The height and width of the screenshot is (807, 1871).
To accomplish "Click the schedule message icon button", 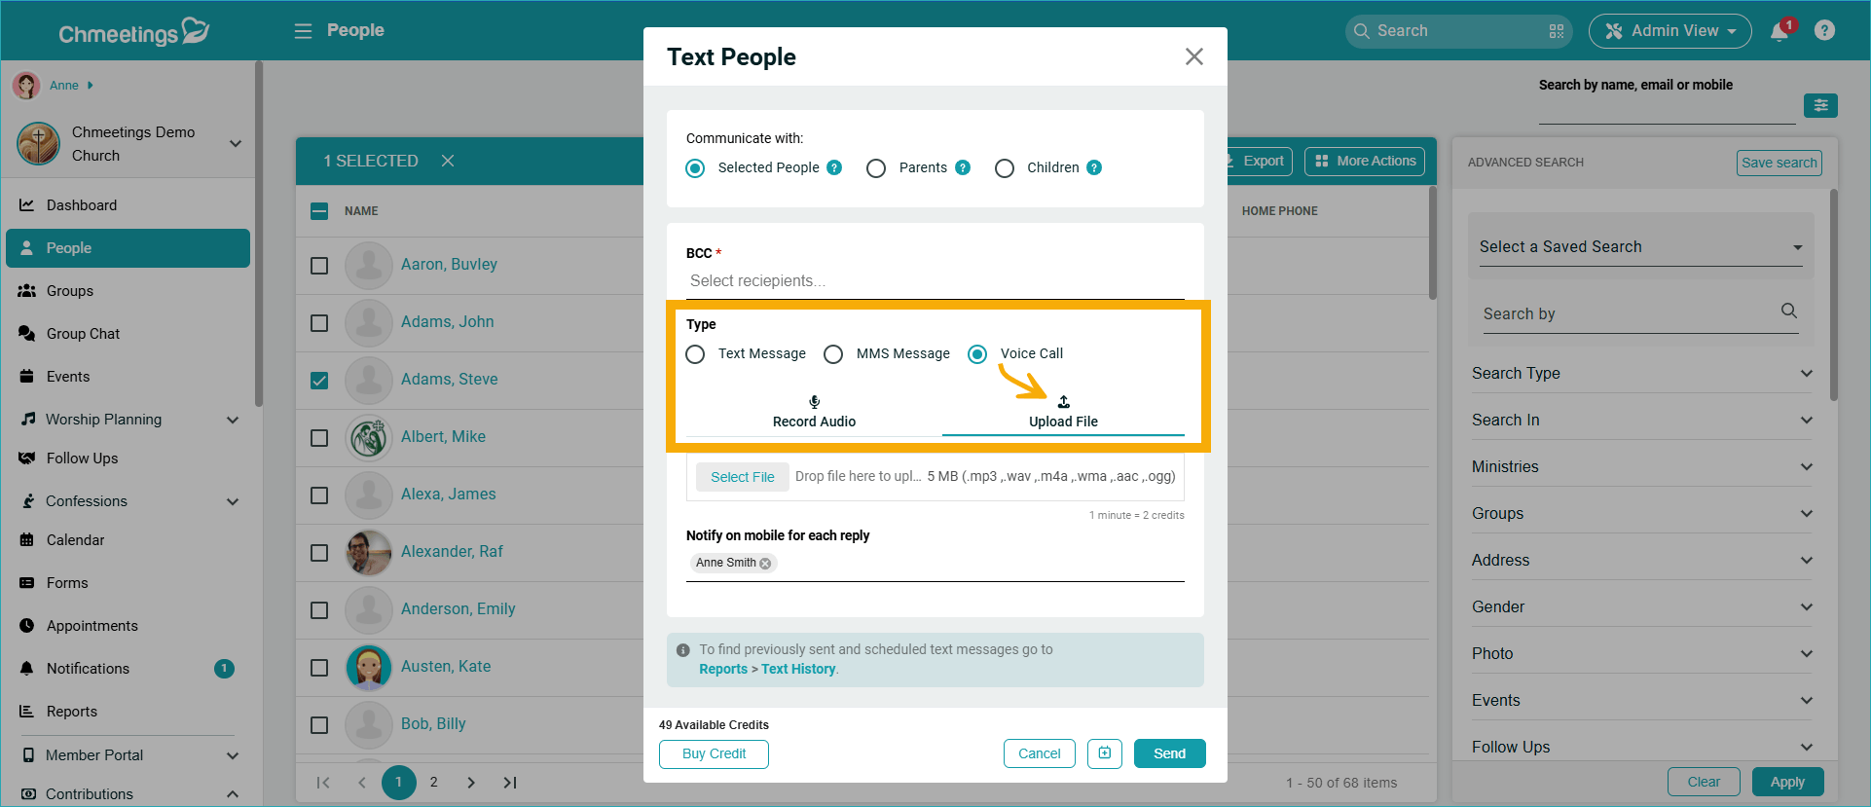I will (1104, 753).
